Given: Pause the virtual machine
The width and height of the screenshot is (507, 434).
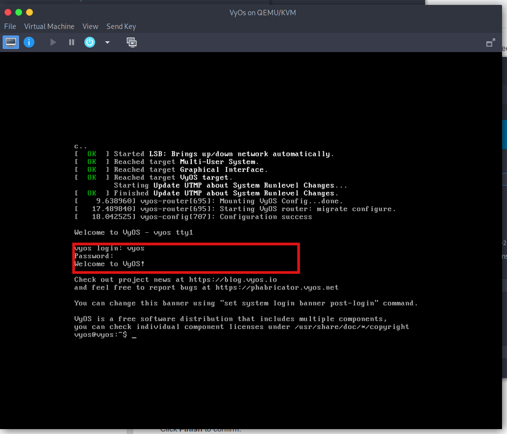Looking at the screenshot, I should [71, 42].
